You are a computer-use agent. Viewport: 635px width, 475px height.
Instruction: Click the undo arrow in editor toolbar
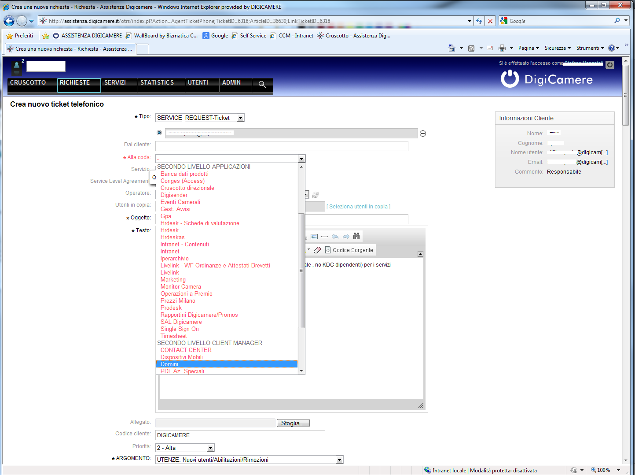[335, 237]
